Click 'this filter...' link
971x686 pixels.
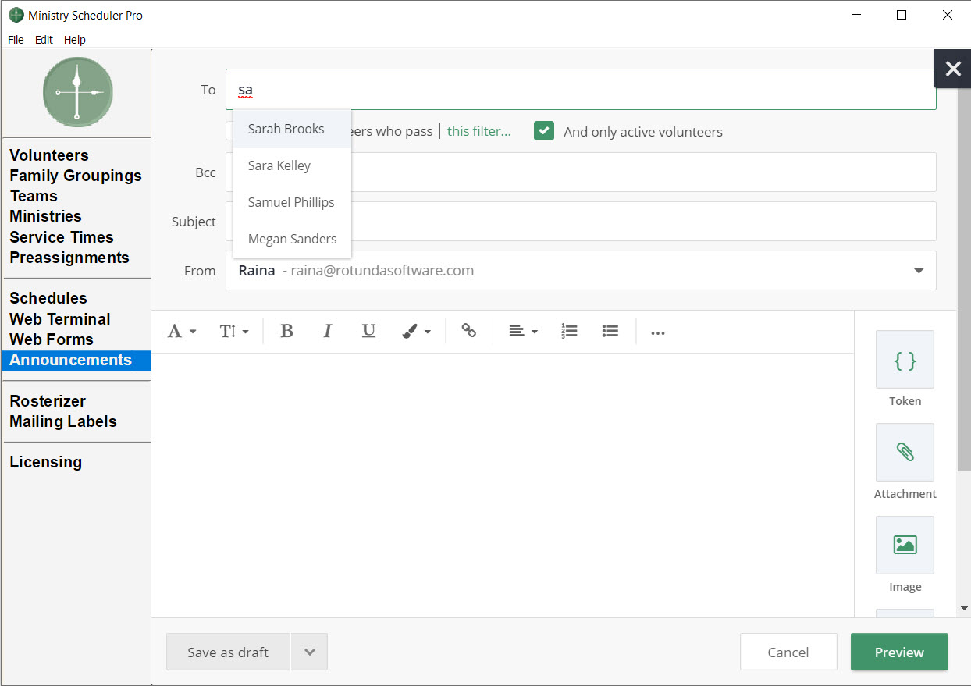point(478,131)
